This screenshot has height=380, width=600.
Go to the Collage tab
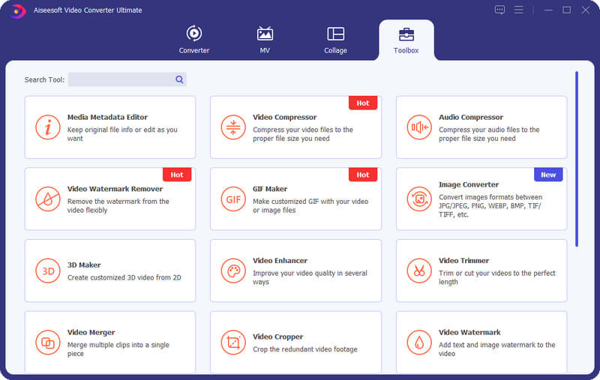[335, 40]
